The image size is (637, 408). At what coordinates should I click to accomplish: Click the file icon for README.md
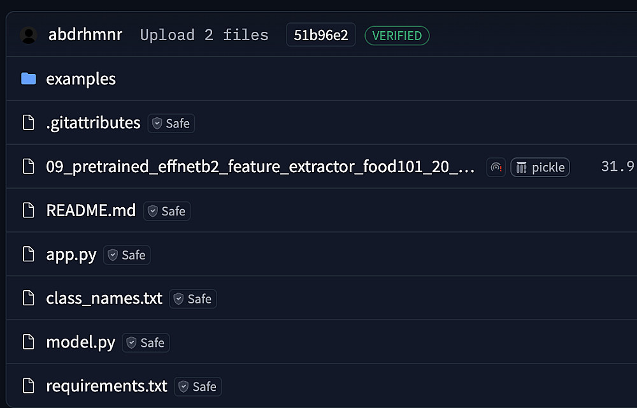pyautogui.click(x=28, y=211)
